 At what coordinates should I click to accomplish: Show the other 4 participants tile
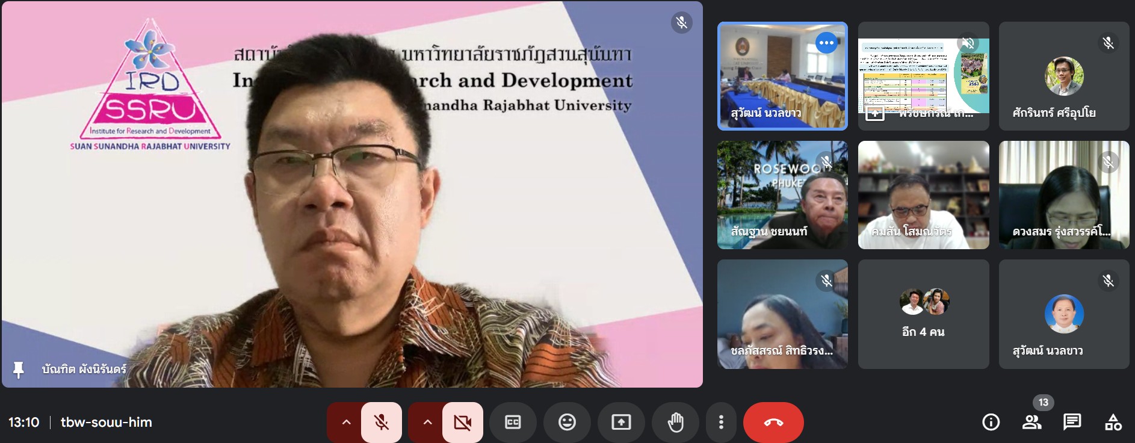point(923,314)
